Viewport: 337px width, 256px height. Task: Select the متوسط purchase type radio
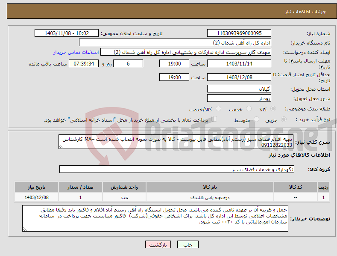256,119
